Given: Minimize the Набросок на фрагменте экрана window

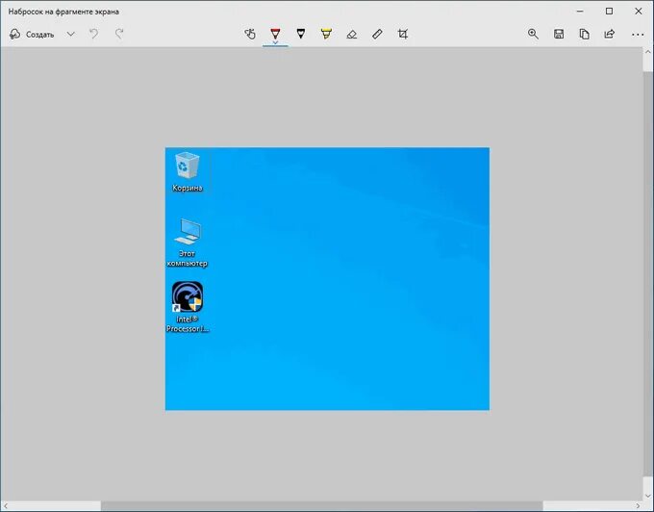Looking at the screenshot, I should click(x=580, y=12).
